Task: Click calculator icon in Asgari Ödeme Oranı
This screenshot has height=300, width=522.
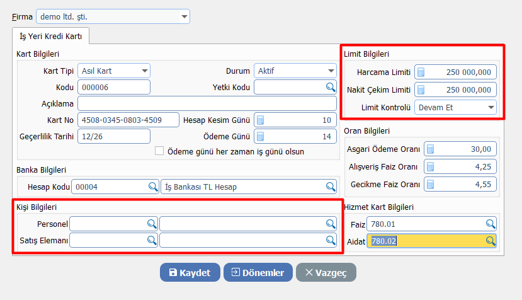Action: (x=431, y=149)
